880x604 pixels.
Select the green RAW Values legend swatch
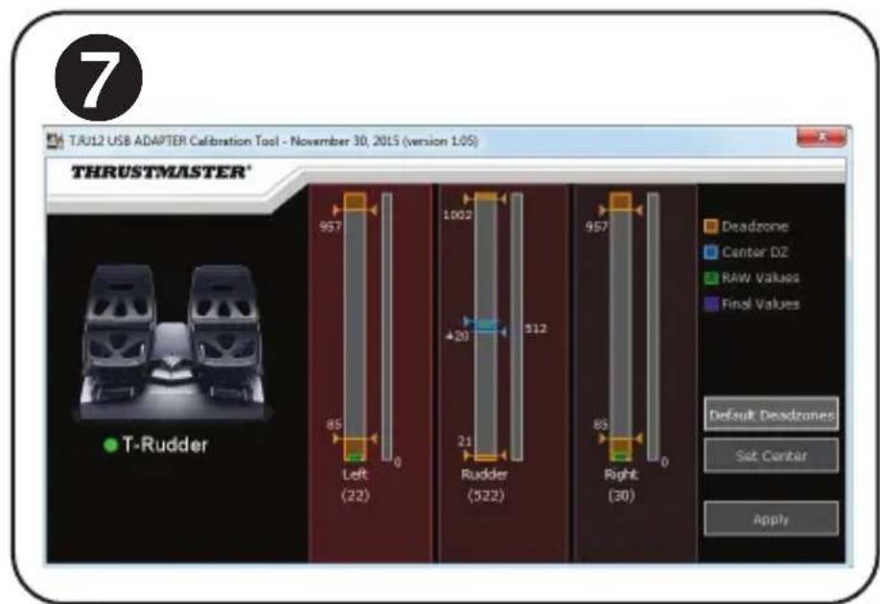pyautogui.click(x=710, y=278)
